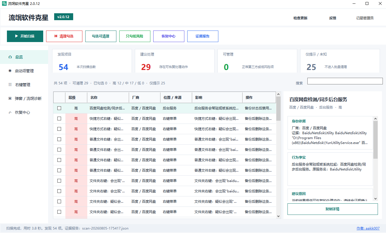386x233 pixels.
Task: Copy details with the 复制详情 button
Action: click(333, 209)
